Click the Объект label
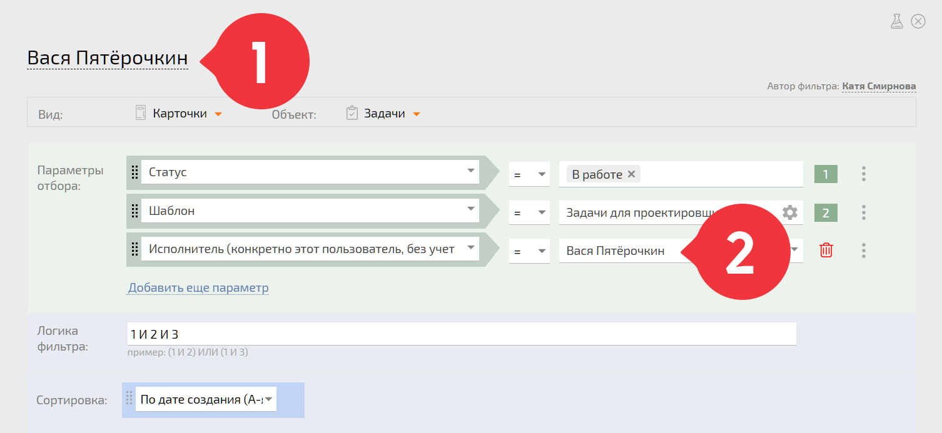The width and height of the screenshot is (942, 433). coord(294,115)
